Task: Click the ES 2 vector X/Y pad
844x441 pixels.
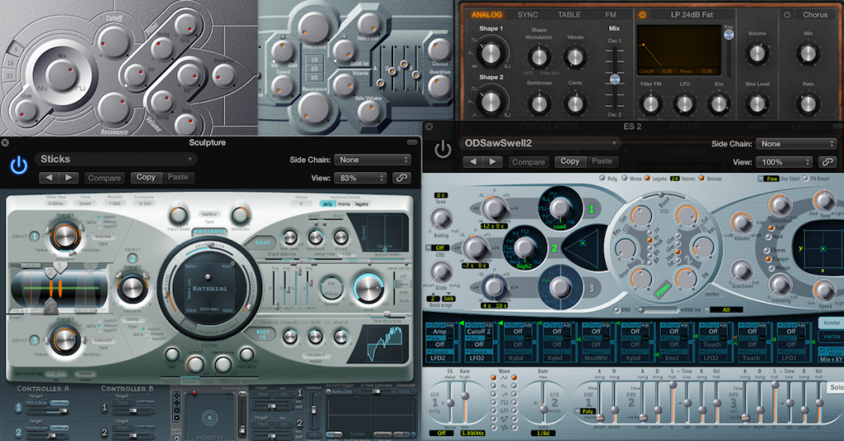Action: coord(823,248)
